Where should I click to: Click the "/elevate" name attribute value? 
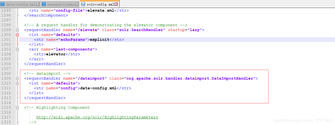pos(87,30)
